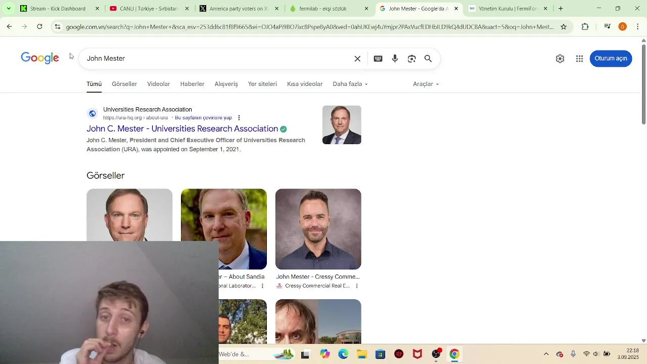Open the Cressy Commercial John Mester image thumbnail
Screen dimensions: 647x364
[x=318, y=229]
